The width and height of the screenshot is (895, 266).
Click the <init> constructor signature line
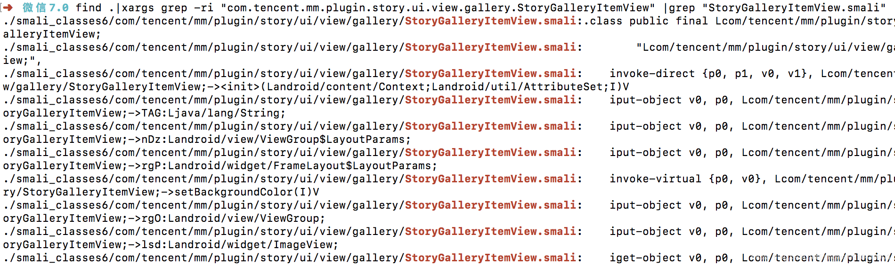click(x=316, y=87)
